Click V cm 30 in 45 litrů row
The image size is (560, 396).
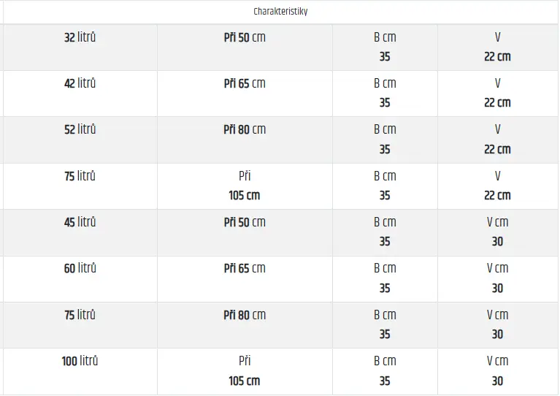tap(497, 232)
